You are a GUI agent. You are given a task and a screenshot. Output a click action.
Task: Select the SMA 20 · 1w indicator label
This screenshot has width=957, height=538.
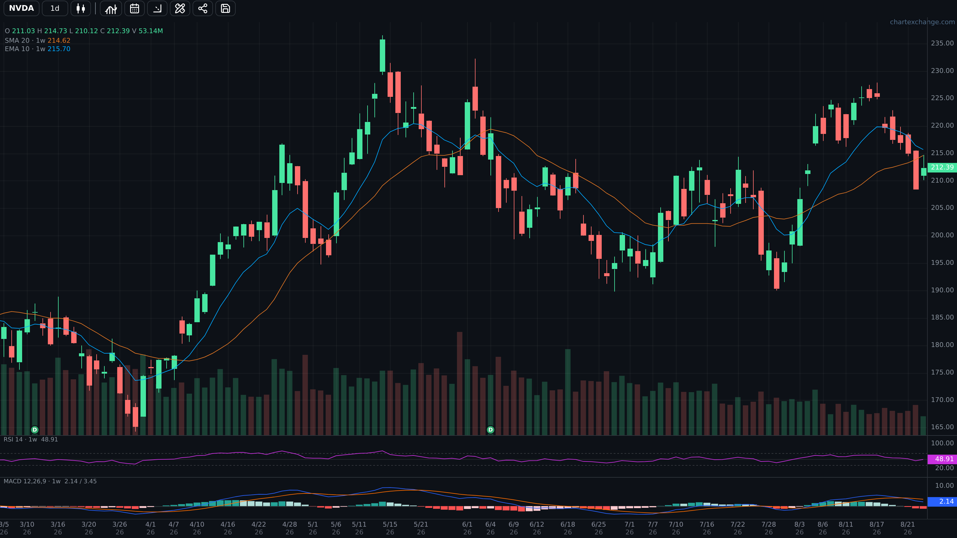click(37, 40)
